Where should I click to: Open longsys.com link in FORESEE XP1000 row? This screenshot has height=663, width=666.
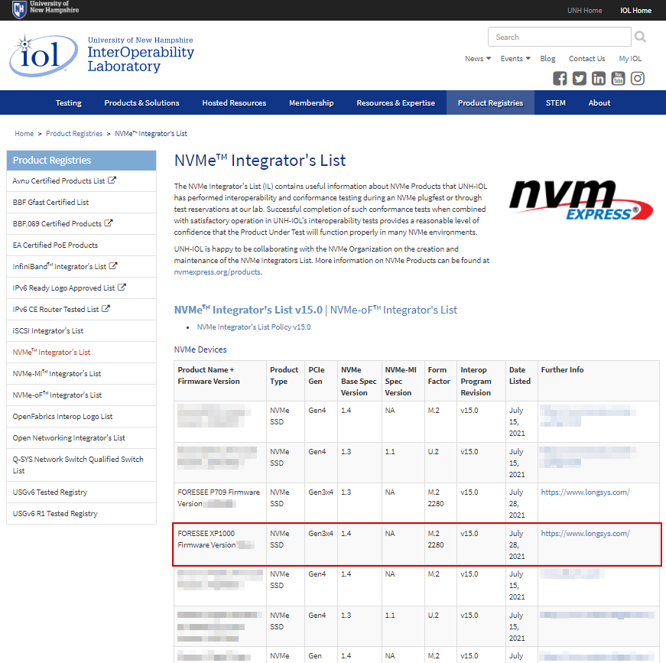[x=585, y=533]
